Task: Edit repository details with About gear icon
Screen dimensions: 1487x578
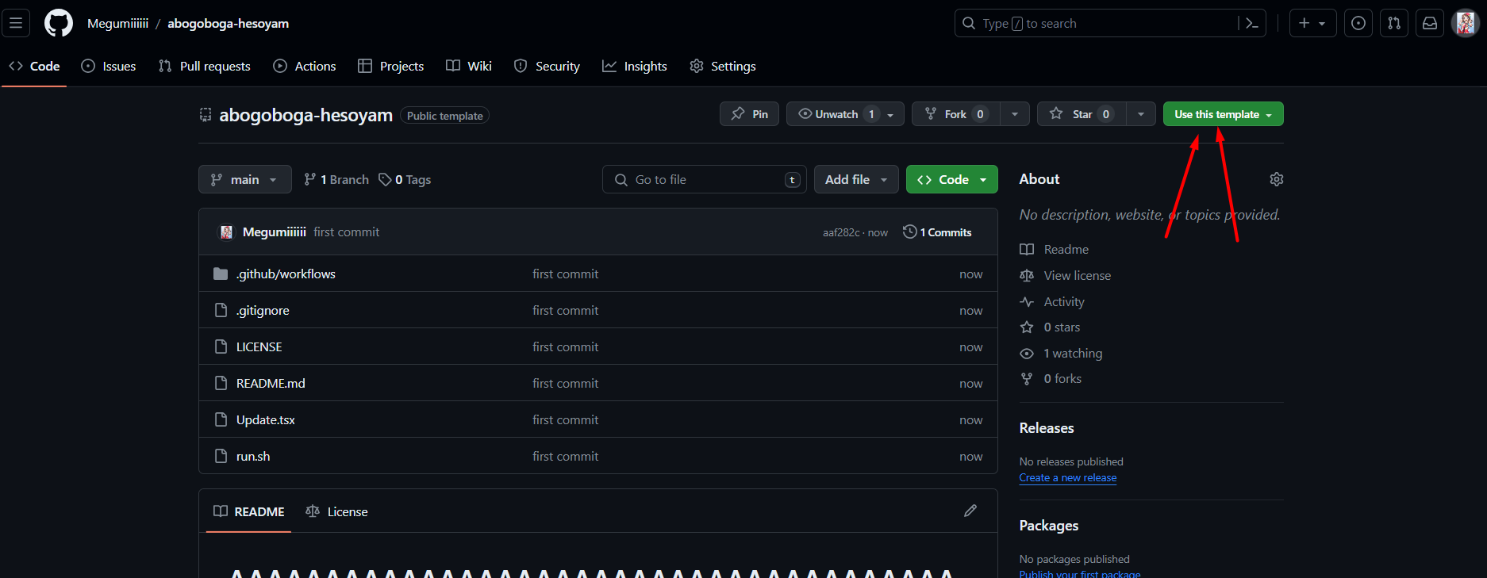Action: tap(1276, 179)
